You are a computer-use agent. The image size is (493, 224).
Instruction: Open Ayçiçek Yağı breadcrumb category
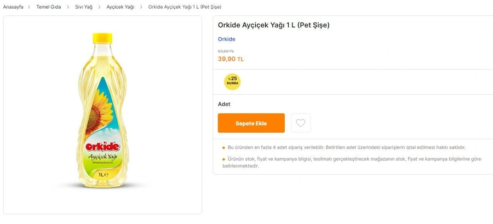pyautogui.click(x=121, y=7)
